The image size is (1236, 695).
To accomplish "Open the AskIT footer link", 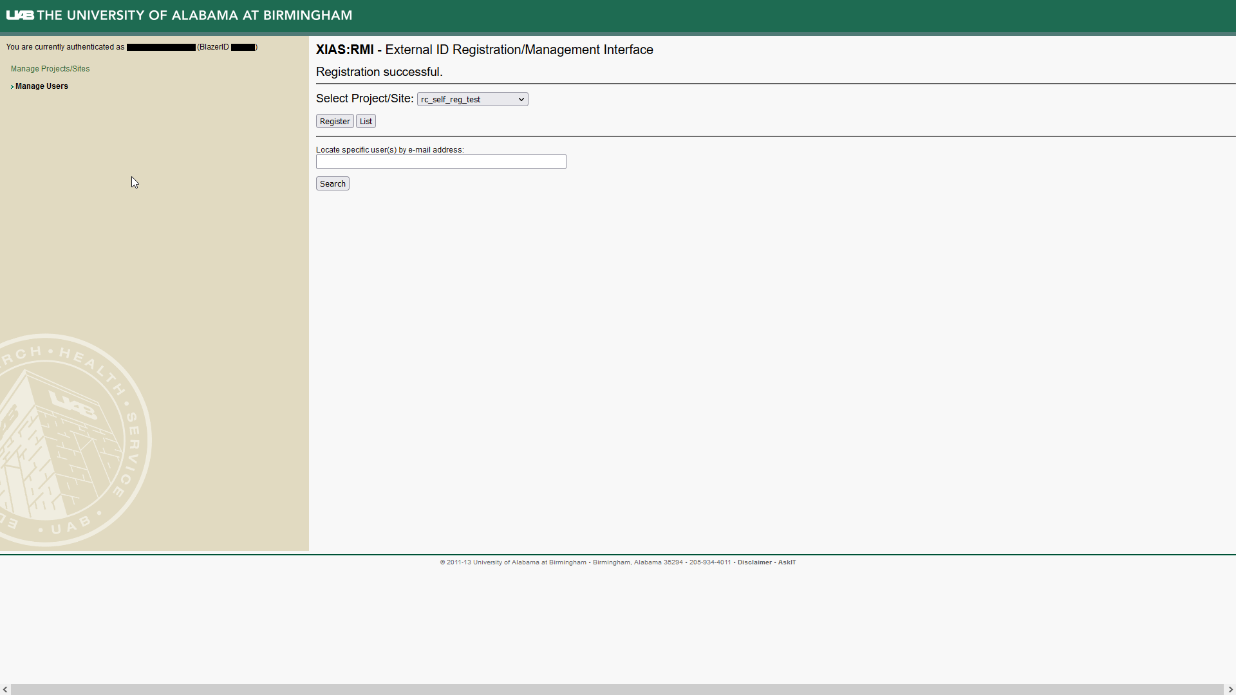I will point(787,562).
